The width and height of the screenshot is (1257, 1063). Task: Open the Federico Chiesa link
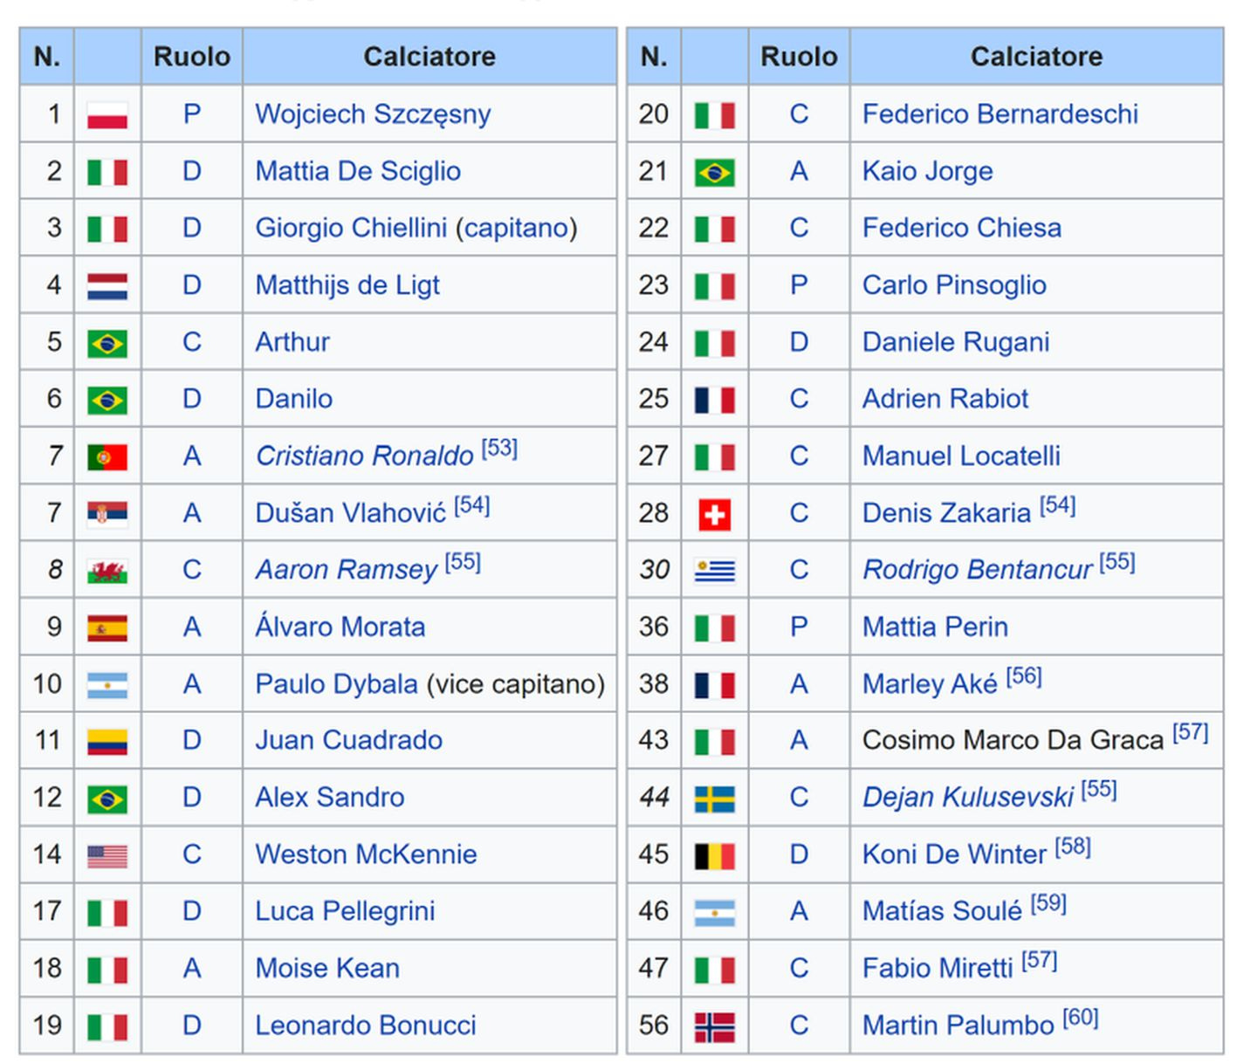(962, 228)
